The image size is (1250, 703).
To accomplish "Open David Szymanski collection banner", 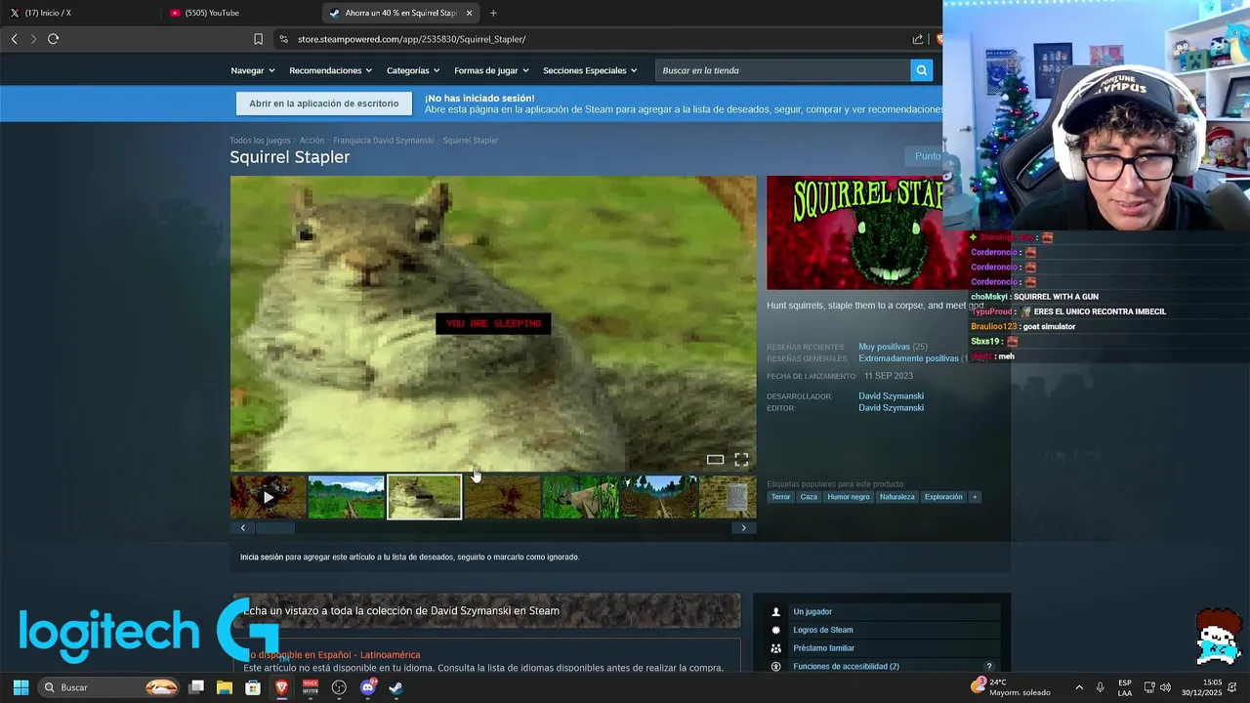I will [x=486, y=610].
